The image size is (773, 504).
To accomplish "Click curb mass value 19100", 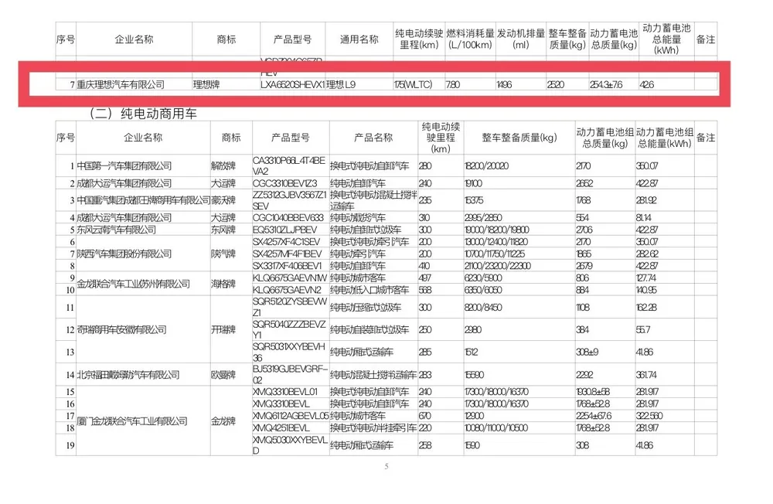I will coord(473,183).
